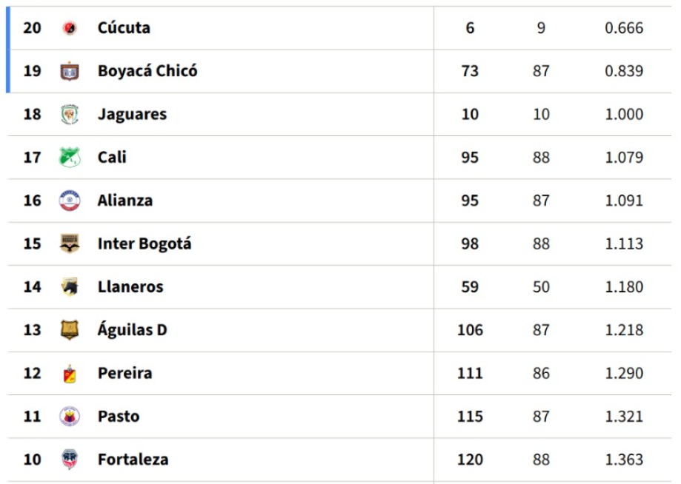
Task: Click the Inter Bogotá crest icon
Action: (70, 243)
